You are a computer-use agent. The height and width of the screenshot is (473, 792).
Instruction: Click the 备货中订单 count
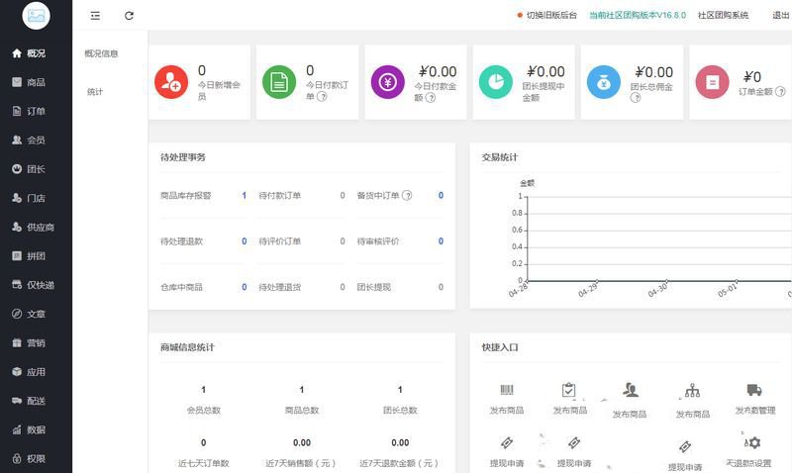tap(441, 195)
